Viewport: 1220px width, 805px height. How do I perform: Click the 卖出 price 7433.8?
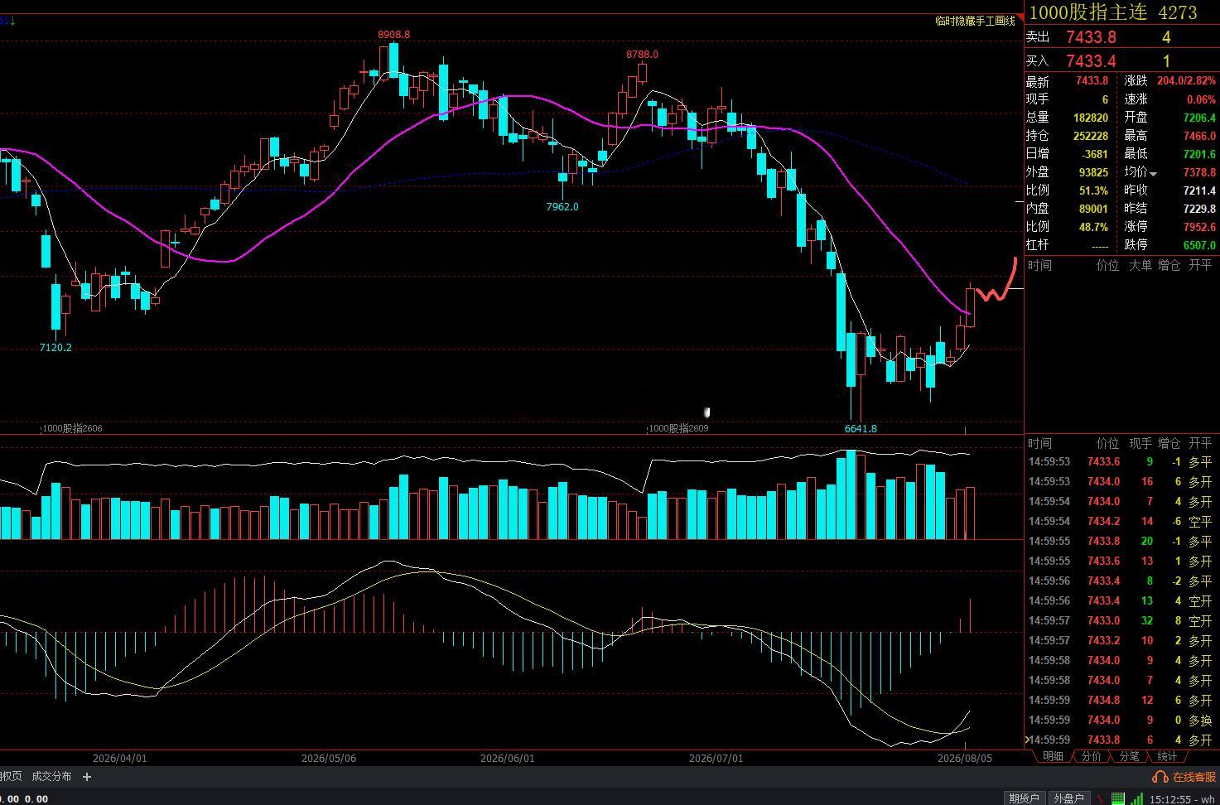tap(1091, 37)
